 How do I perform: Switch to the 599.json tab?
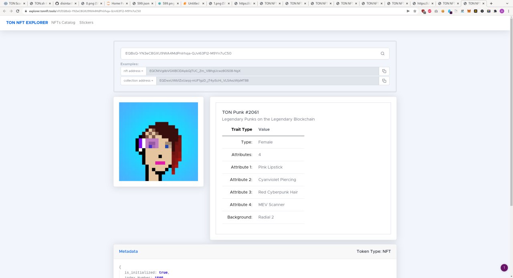pos(142,3)
